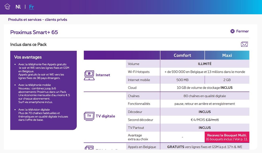Click the ILLIMITÉ volume value
262x153 pixels.
(205, 64)
